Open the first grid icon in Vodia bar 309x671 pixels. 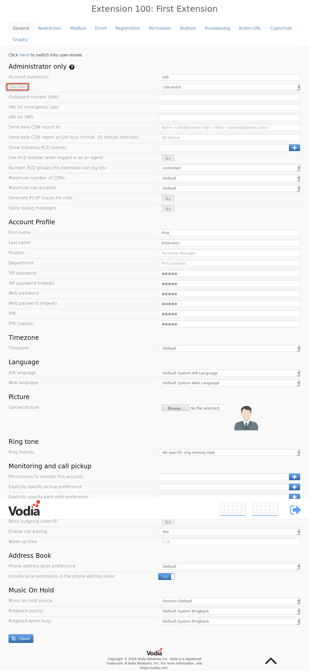click(x=233, y=509)
